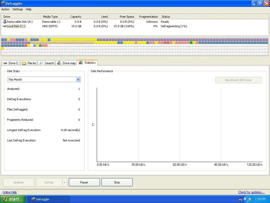Click the '0.00 second(s)' value
Viewport: 270px width, 203px height.
[x=70, y=130]
